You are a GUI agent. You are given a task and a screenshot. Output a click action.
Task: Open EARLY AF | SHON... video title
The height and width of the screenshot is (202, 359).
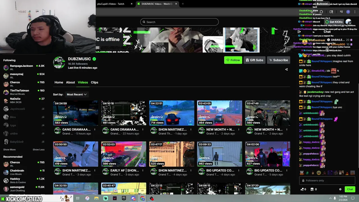pos(125,171)
